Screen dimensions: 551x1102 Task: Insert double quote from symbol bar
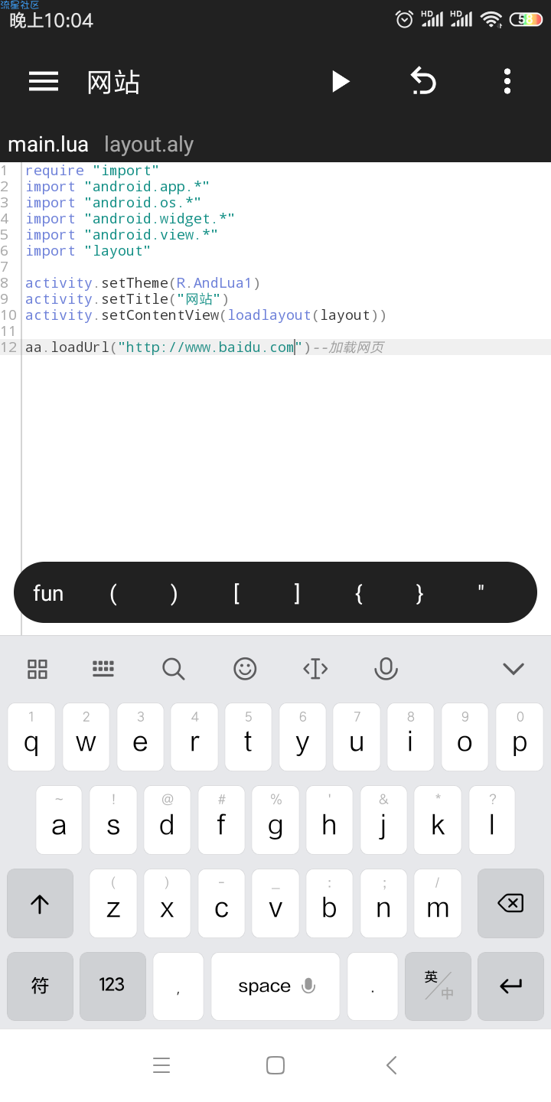(x=481, y=589)
